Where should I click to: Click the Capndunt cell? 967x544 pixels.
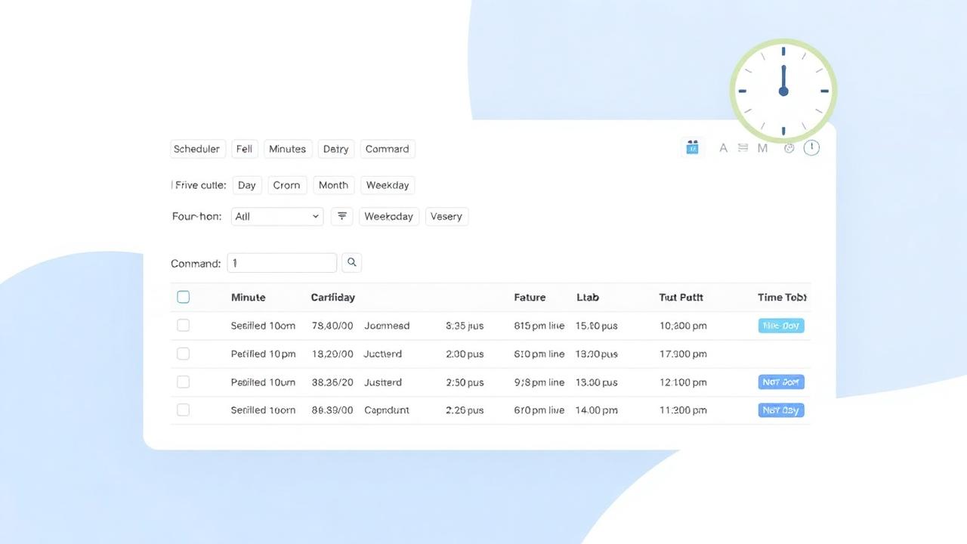pos(387,410)
